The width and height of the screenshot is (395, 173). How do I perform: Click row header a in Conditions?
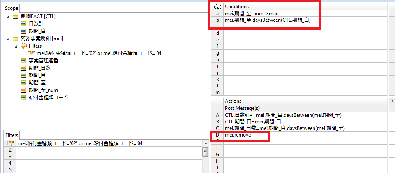pos(217,14)
